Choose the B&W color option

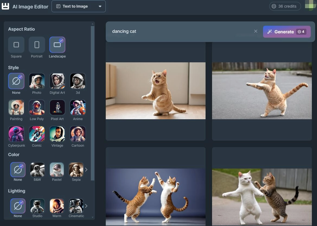click(37, 170)
